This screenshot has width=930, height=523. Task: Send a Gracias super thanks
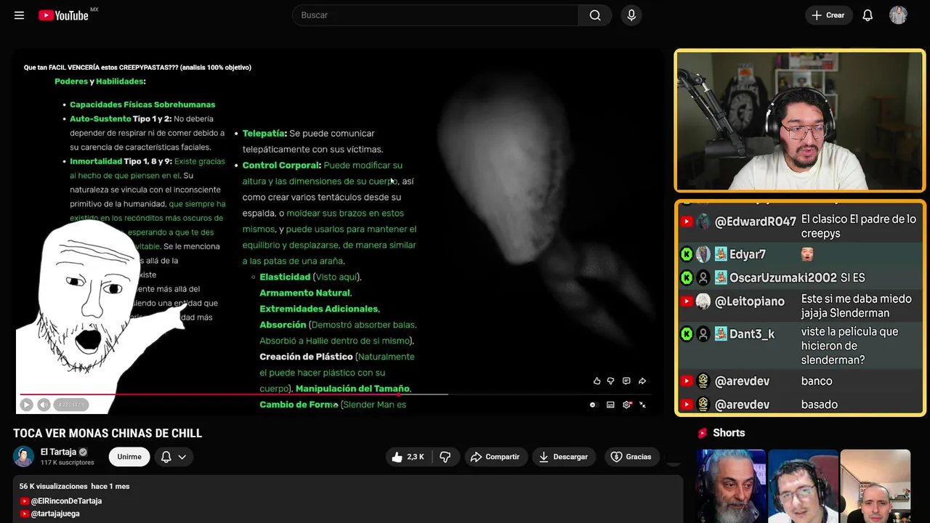tap(631, 457)
